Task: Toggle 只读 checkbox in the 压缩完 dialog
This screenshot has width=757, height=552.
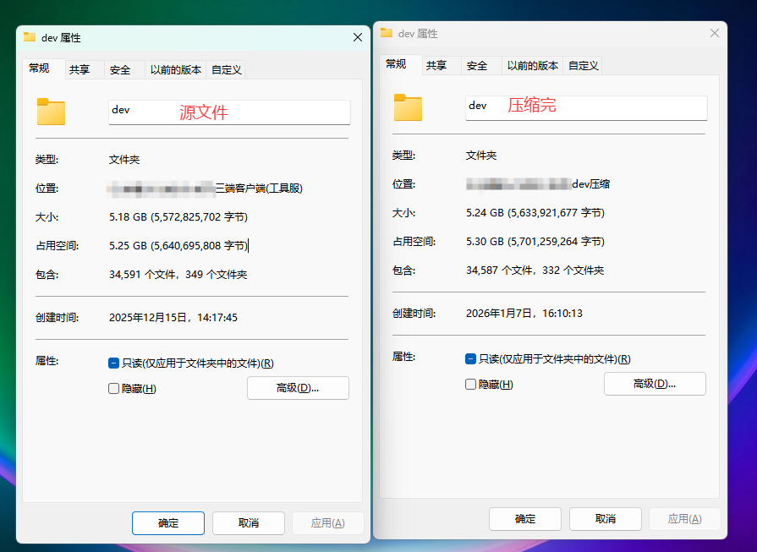Action: (470, 358)
